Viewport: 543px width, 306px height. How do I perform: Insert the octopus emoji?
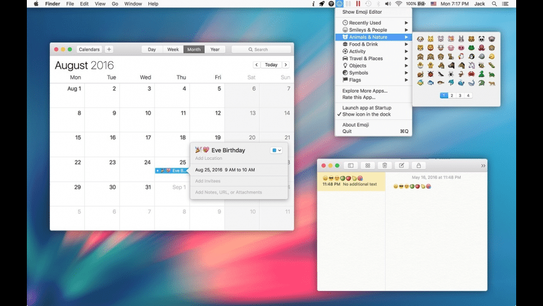482,48
